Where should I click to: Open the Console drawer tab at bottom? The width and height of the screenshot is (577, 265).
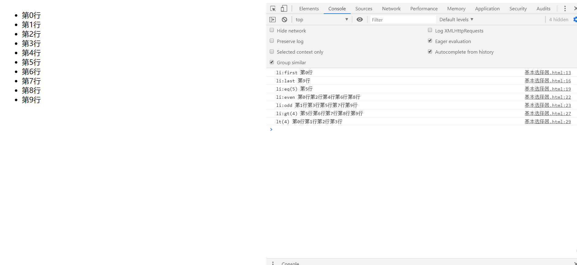pos(290,263)
